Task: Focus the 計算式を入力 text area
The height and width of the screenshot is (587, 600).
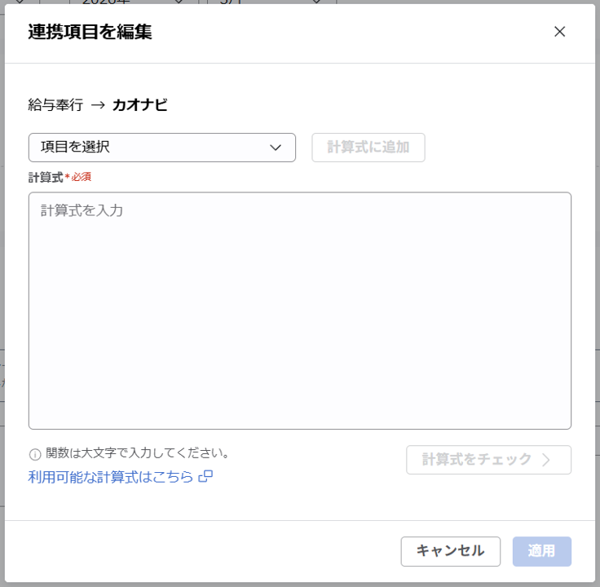Action: click(300, 311)
